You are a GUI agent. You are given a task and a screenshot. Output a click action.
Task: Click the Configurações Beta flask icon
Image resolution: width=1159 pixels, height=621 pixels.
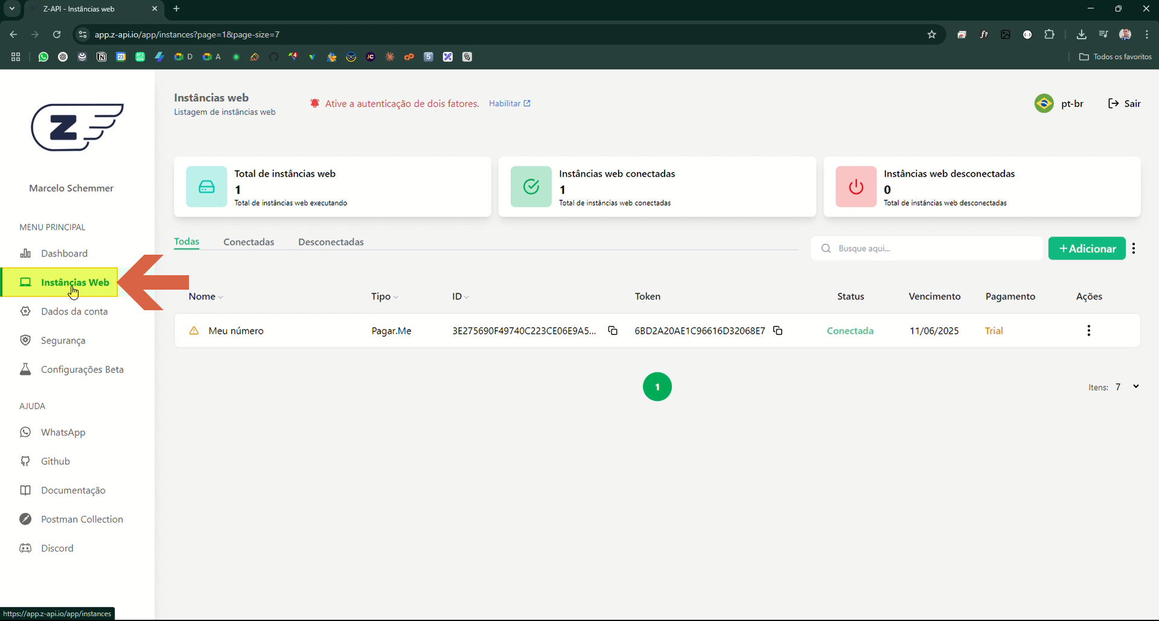(25, 369)
